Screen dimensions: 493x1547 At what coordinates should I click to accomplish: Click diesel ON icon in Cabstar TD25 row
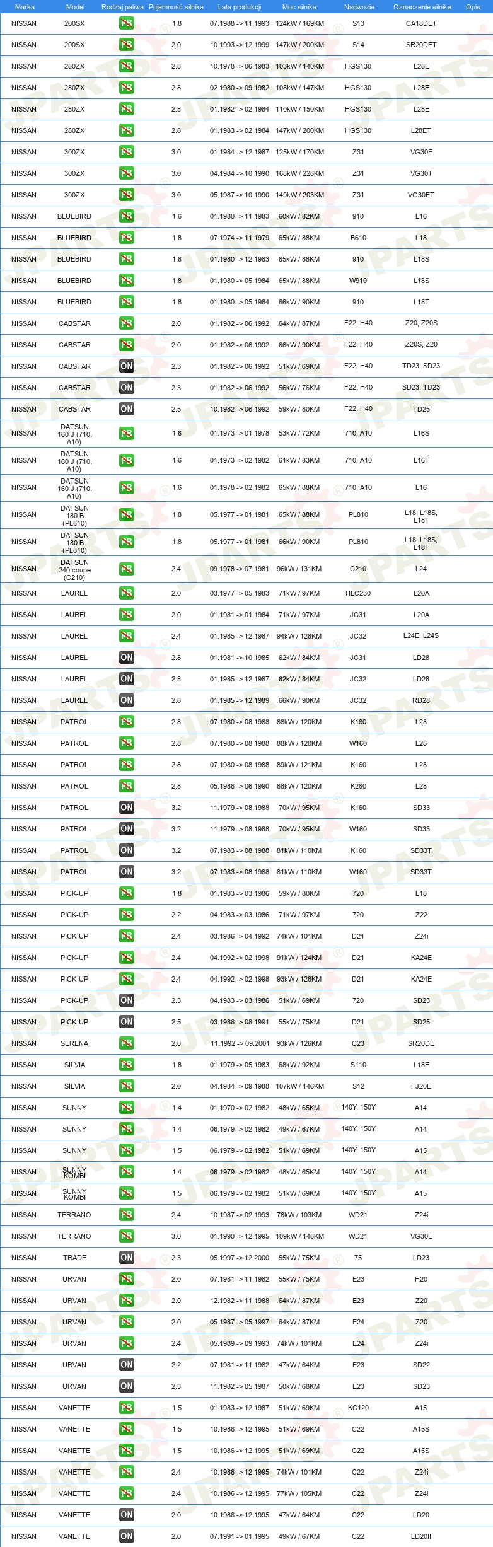(127, 409)
